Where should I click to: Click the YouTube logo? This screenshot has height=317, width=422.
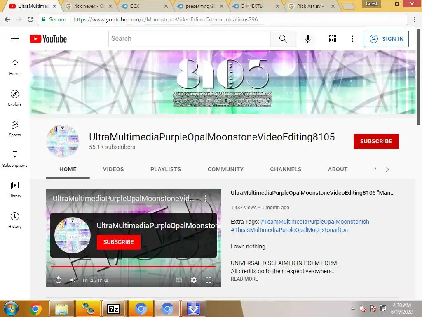tap(48, 39)
